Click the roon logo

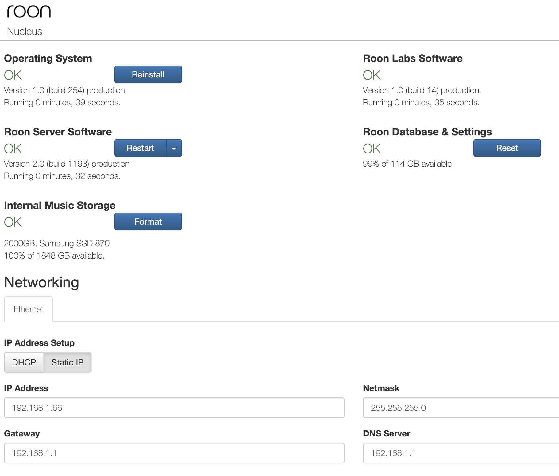(x=29, y=12)
